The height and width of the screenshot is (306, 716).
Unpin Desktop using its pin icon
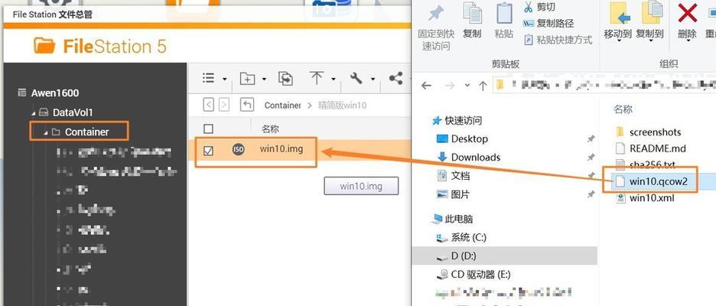pos(591,138)
